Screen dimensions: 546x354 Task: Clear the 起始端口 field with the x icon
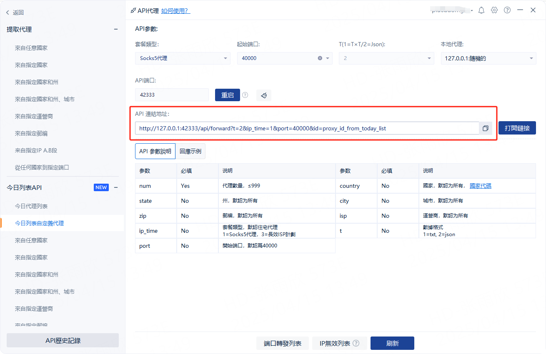pyautogui.click(x=320, y=58)
